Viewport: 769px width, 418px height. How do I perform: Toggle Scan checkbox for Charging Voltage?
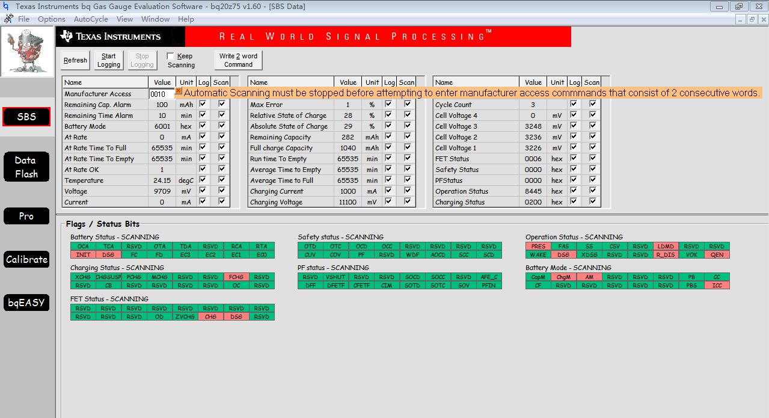(x=408, y=201)
